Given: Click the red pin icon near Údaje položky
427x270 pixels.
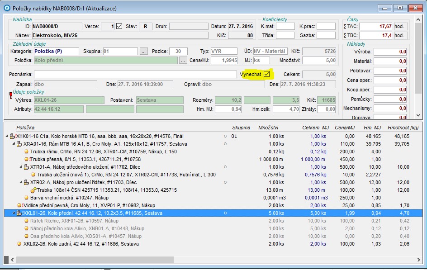Looking at the screenshot, I should tap(11, 95).
